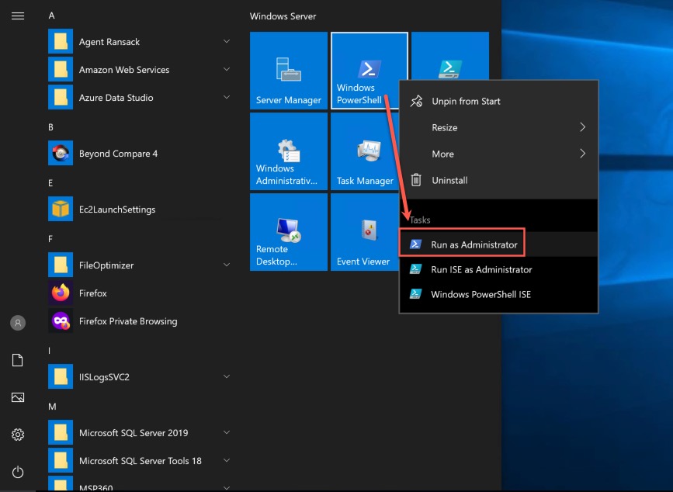The image size is (673, 492).
Task: Choose Unpin from Start
Action: (x=464, y=101)
